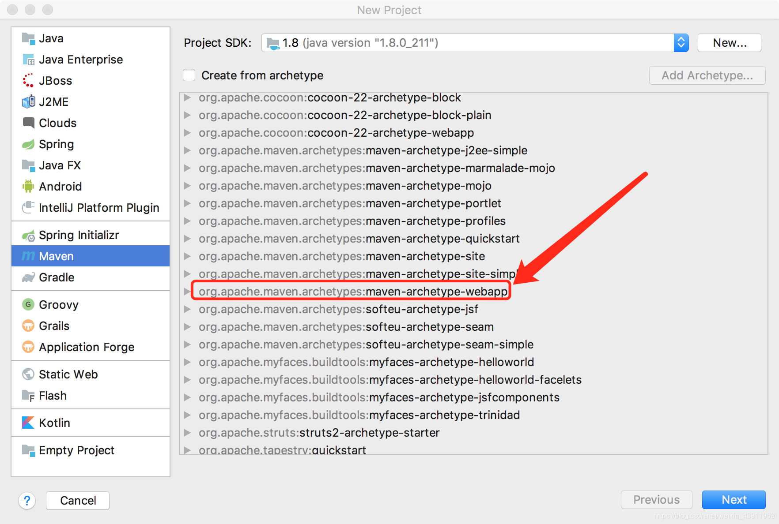Viewport: 779px width, 524px height.
Task: Click the green Groovy G icon
Action: (28, 305)
